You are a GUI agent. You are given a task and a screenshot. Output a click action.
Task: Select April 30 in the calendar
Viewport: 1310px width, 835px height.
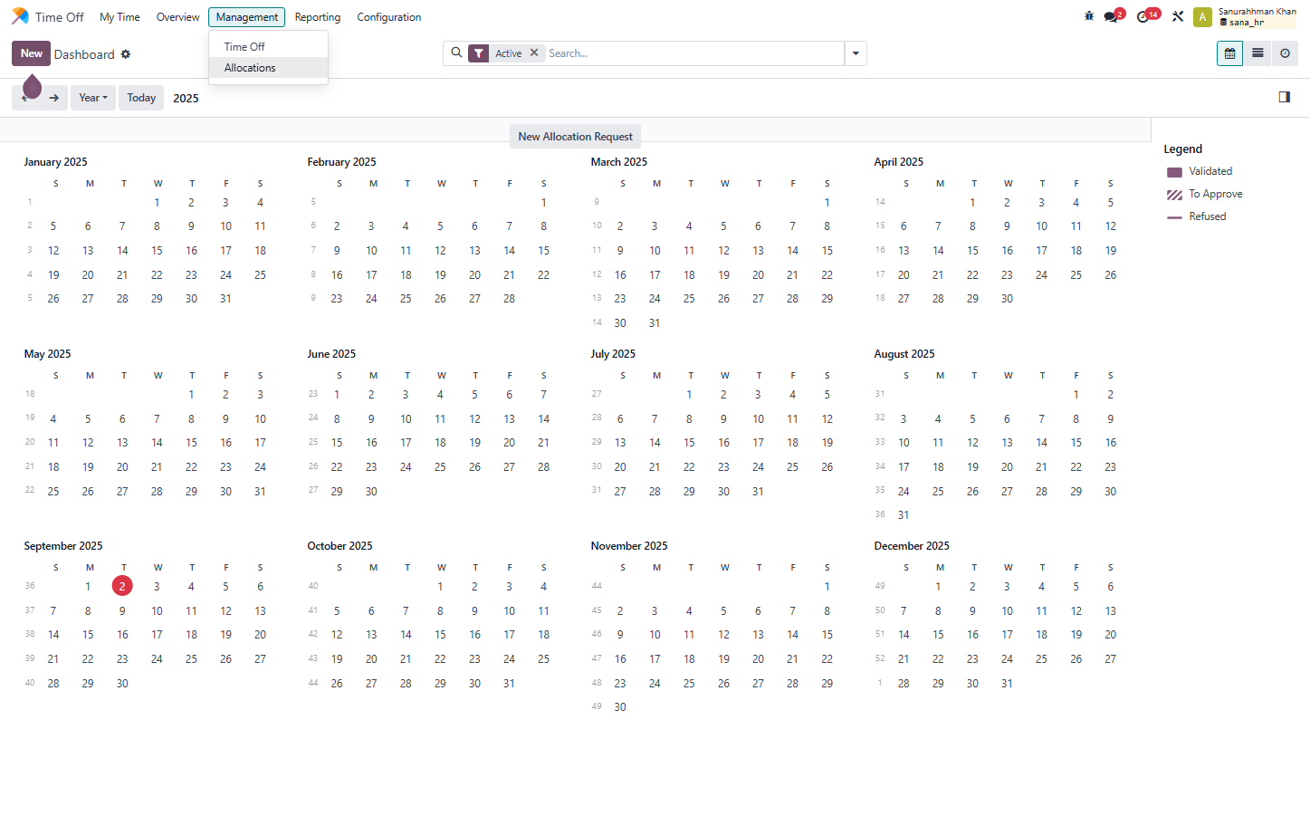click(x=1007, y=299)
